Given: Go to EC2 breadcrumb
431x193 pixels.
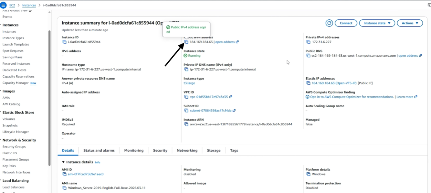Looking at the screenshot, I should [x=12, y=5].
